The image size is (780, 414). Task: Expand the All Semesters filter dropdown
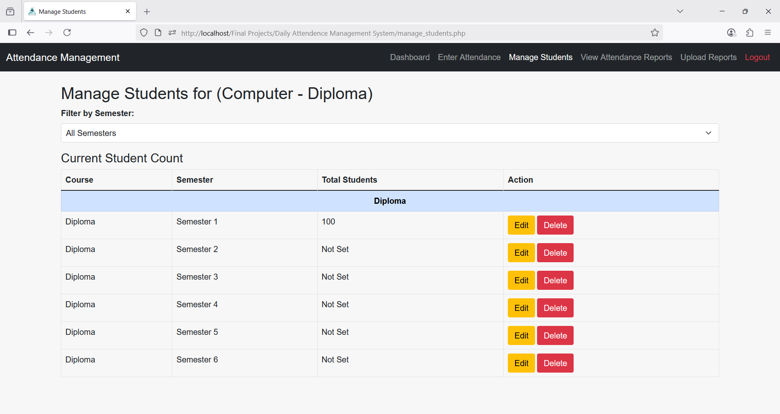click(390, 133)
